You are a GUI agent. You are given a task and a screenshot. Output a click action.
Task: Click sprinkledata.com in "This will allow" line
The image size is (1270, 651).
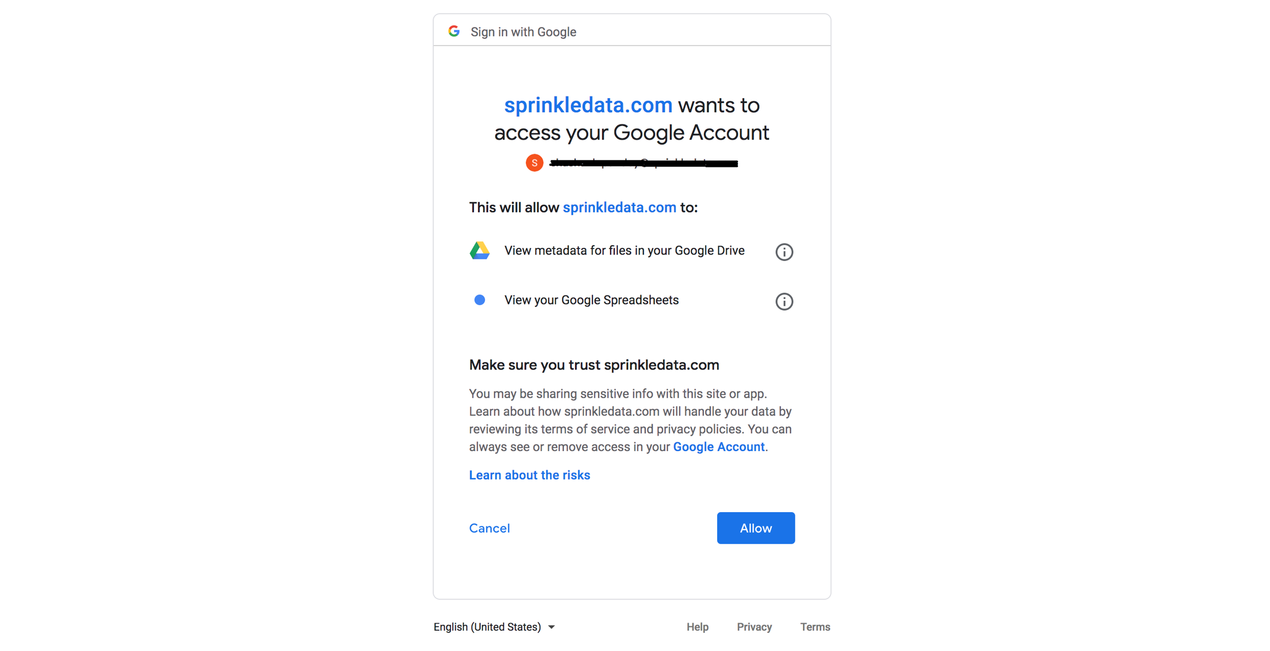(x=619, y=208)
